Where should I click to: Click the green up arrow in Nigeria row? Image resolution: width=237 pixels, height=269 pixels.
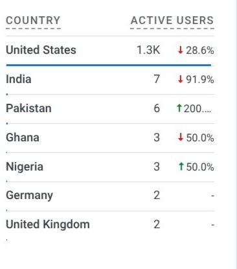[x=181, y=167]
